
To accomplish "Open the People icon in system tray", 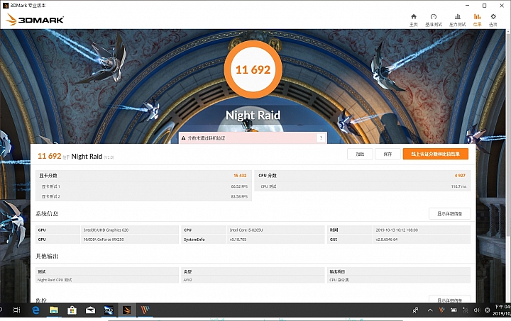I will pyautogui.click(x=415, y=310).
